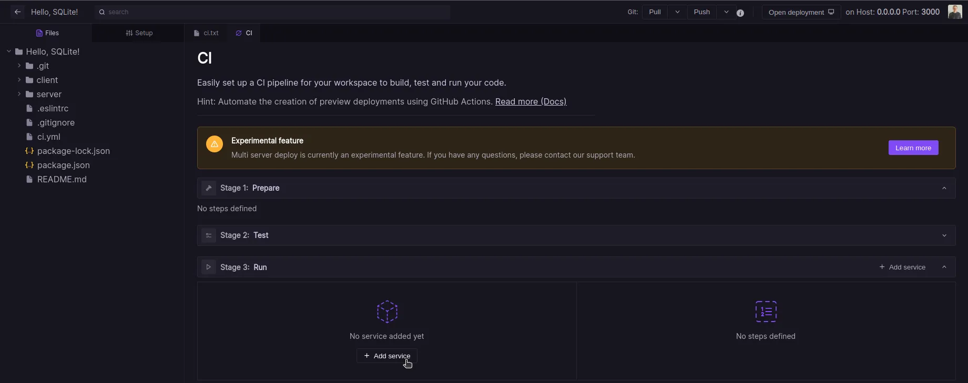Open the README.md file
968x383 pixels.
[62, 179]
